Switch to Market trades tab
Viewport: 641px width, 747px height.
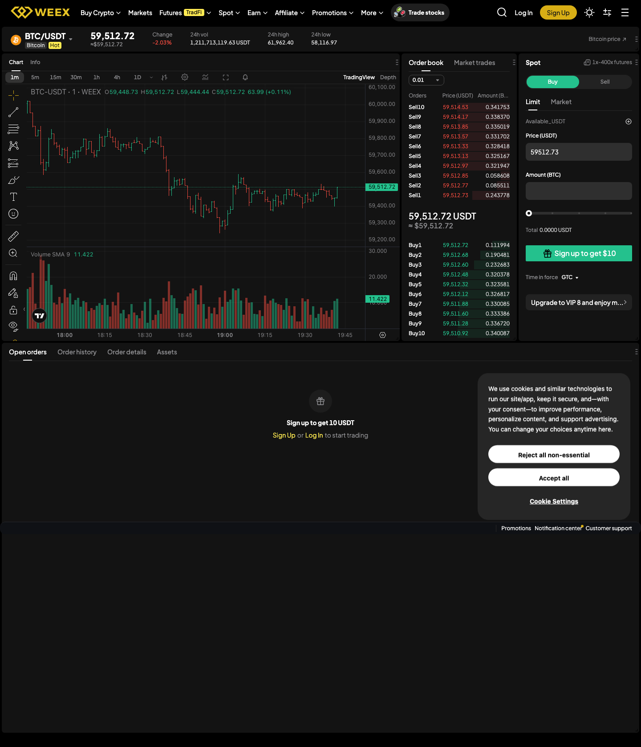(x=475, y=63)
